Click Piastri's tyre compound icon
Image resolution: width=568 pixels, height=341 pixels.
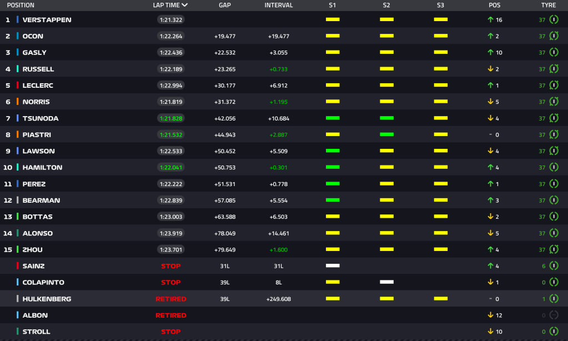[554, 134]
